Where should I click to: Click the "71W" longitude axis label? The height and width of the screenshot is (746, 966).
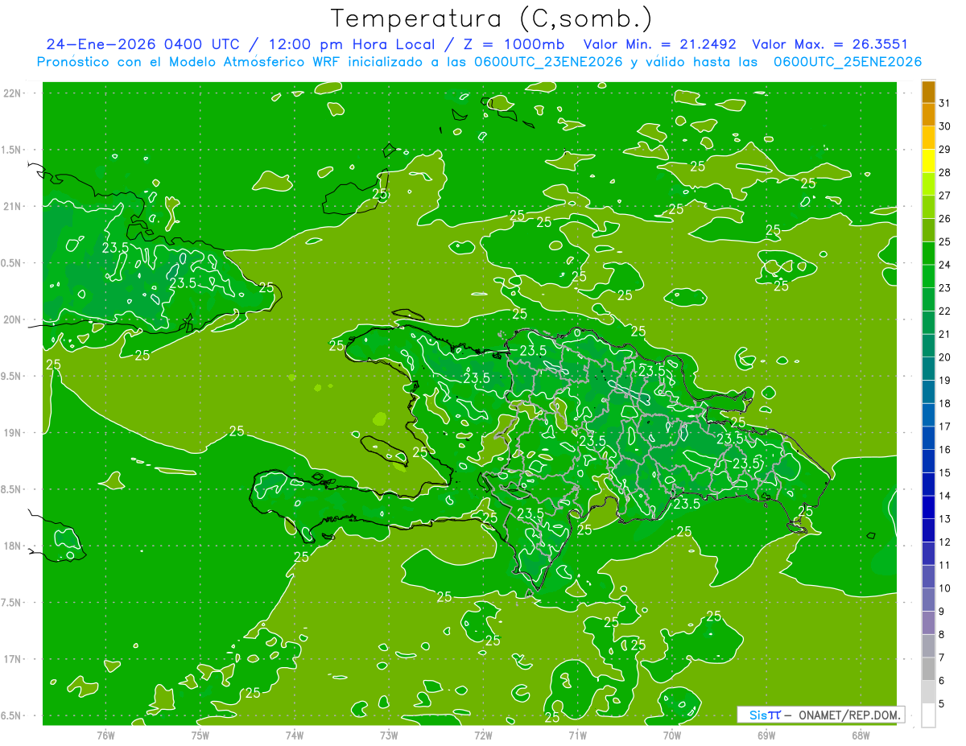[x=577, y=736]
